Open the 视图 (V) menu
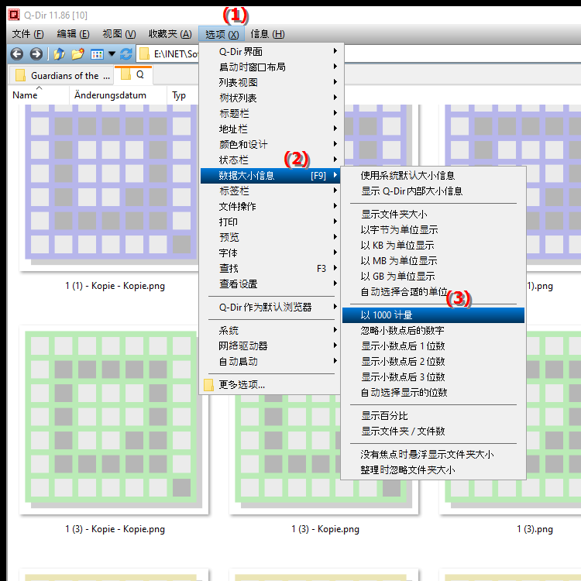 [119, 34]
